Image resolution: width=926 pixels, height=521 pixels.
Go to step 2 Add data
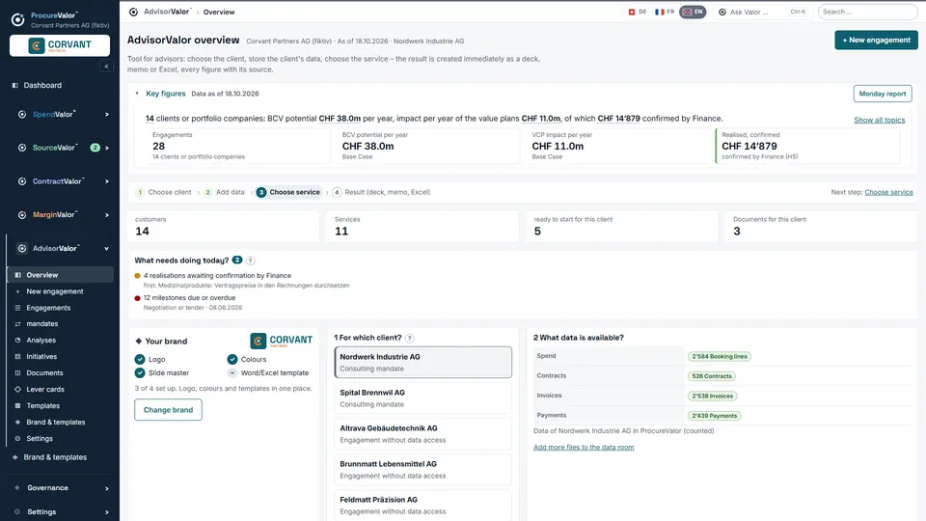click(x=225, y=192)
